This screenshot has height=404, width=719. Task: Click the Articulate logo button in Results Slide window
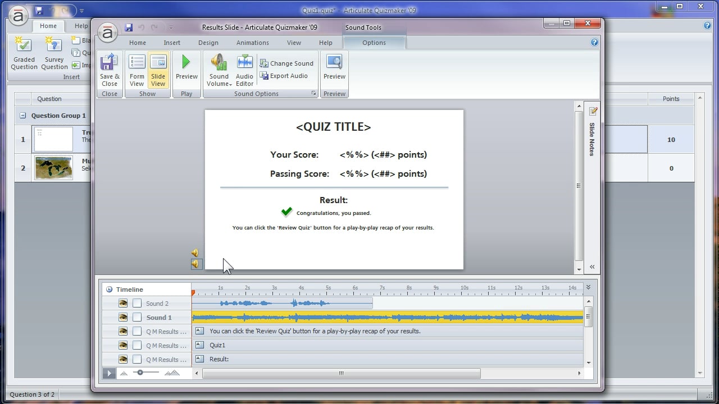pyautogui.click(x=107, y=32)
